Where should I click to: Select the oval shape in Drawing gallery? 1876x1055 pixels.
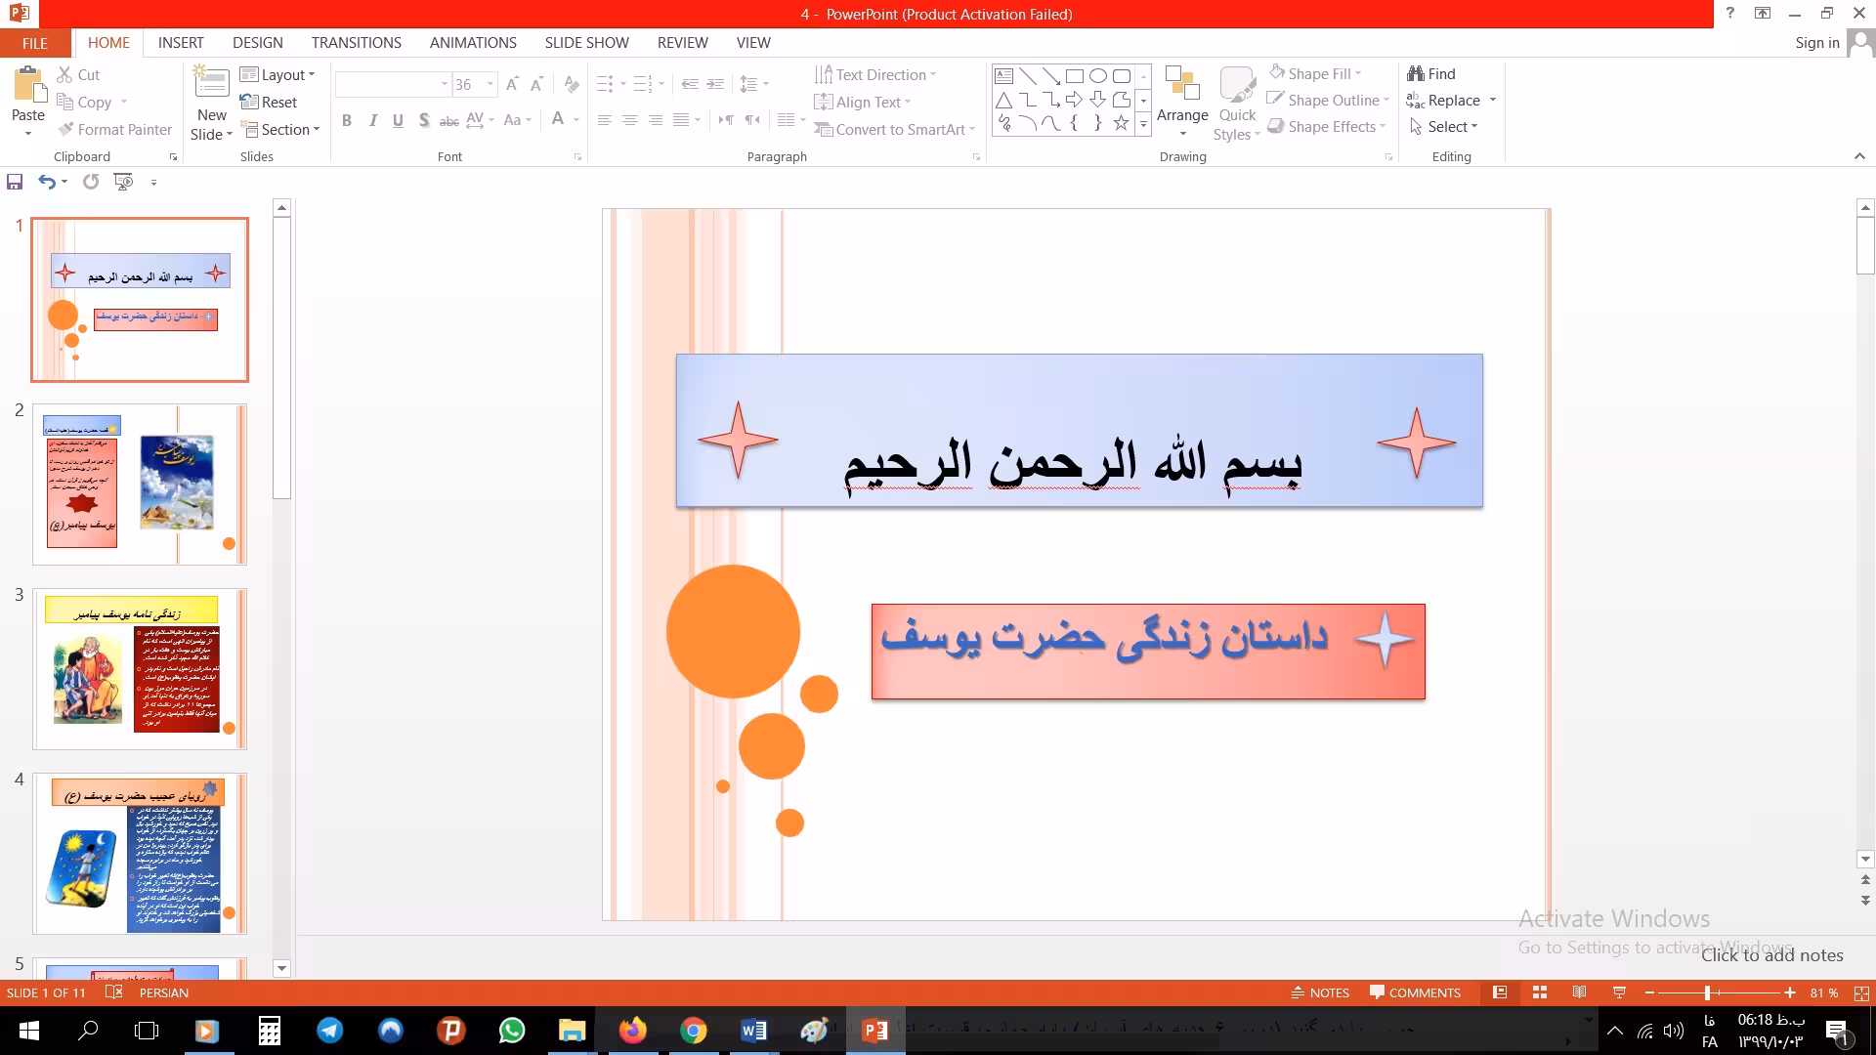[x=1096, y=74]
